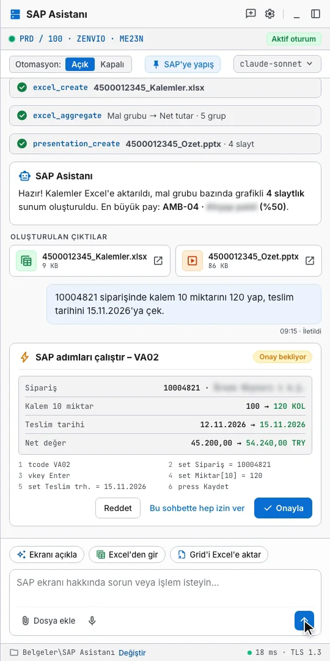Attach a file via Dosya ekle
This screenshot has width=330, height=661.
[49, 621]
